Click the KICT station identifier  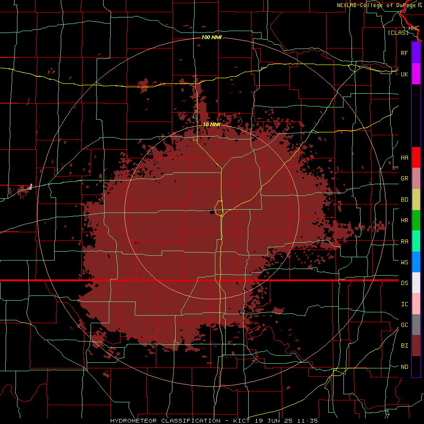point(242,421)
